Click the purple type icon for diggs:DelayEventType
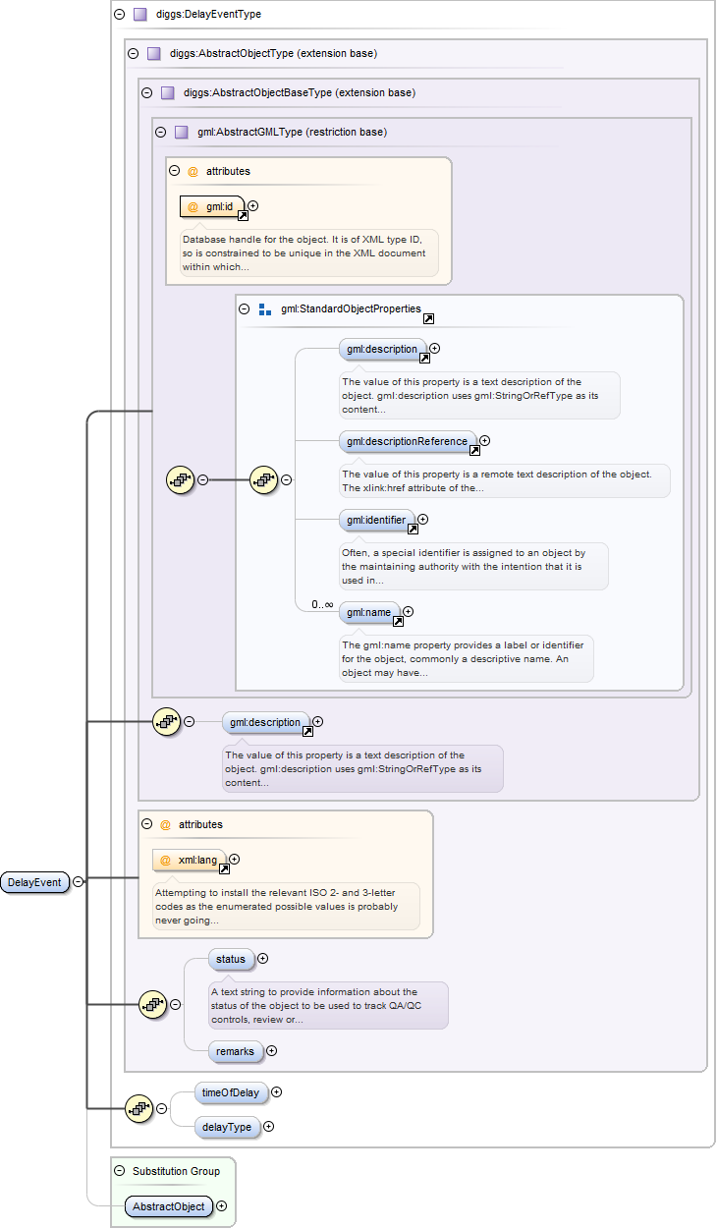The width and height of the screenshot is (717, 1229). tap(139, 15)
